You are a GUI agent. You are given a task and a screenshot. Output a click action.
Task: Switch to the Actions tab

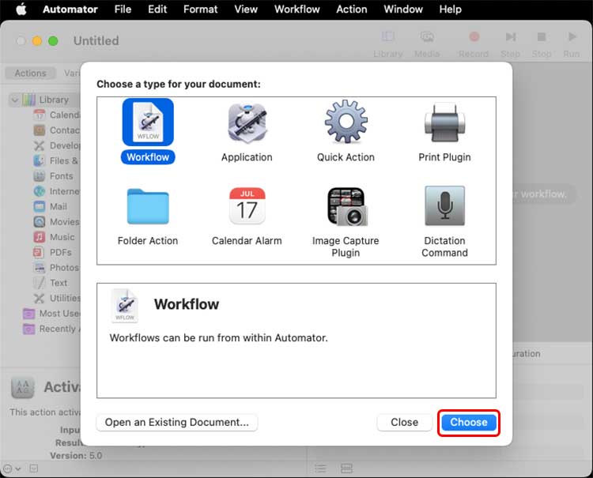(30, 73)
